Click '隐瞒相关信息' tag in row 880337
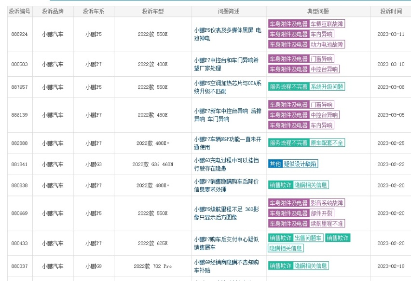 311,266
